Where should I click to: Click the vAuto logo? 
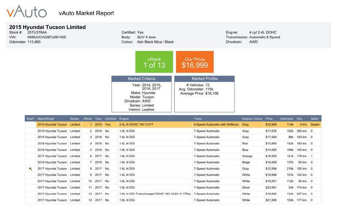[x=27, y=11]
